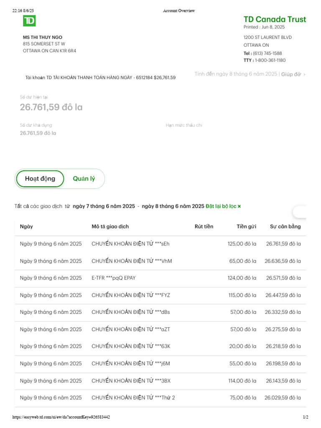This screenshot has height=428, width=321.
Task: Select the Mô tả giao dịch column header
Action: click(x=110, y=227)
